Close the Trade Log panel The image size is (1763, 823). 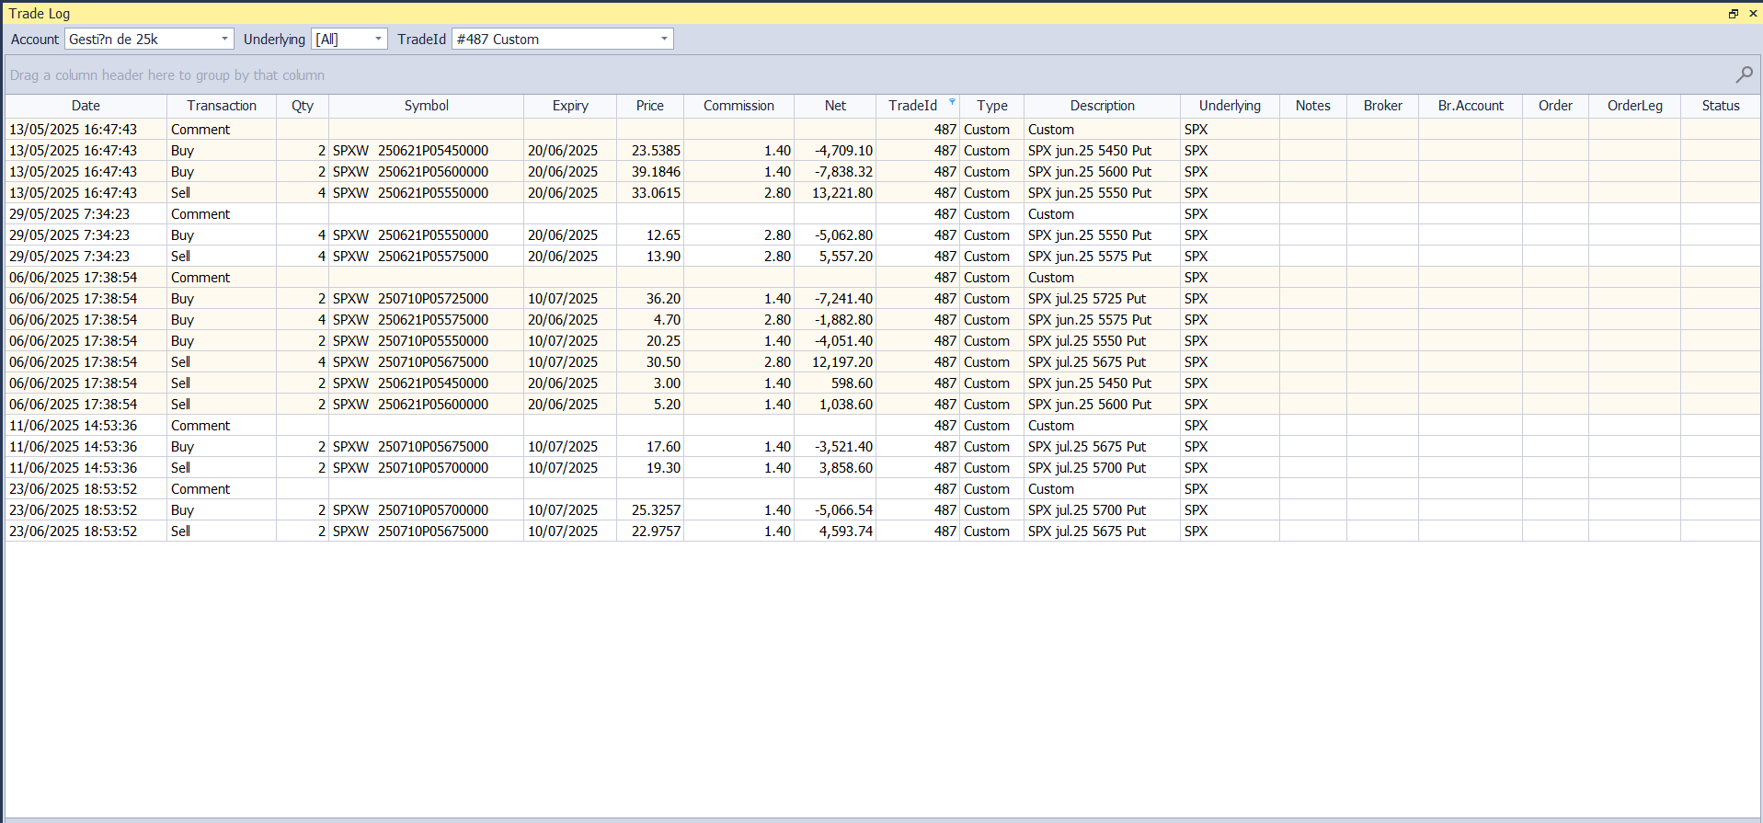(x=1752, y=14)
